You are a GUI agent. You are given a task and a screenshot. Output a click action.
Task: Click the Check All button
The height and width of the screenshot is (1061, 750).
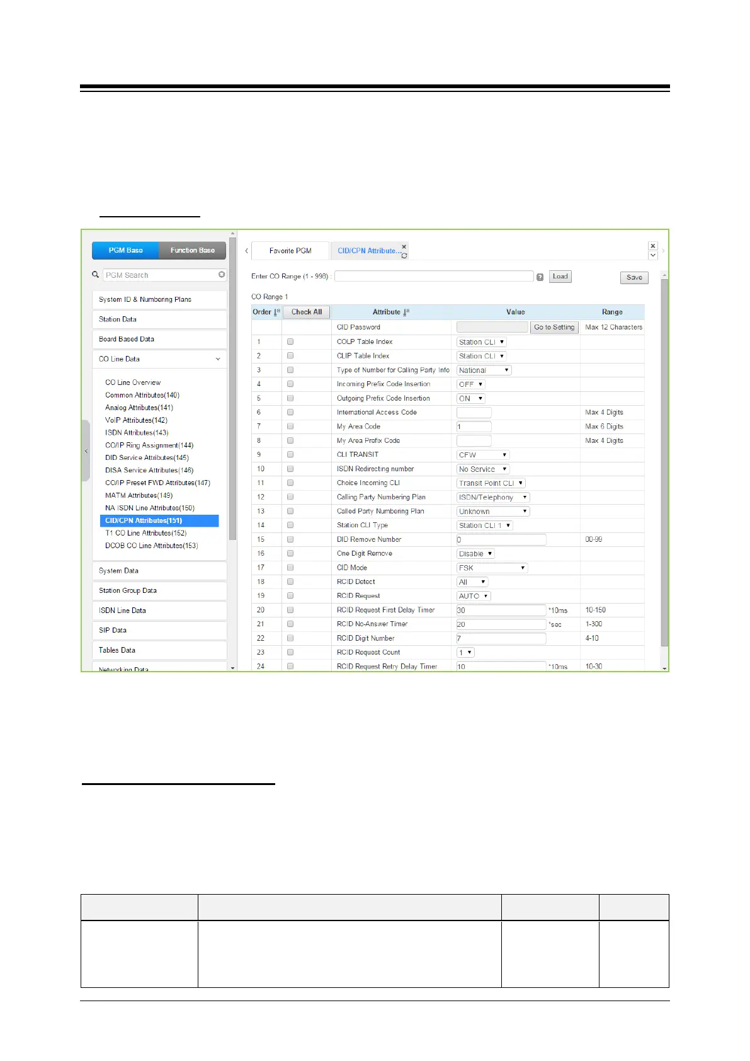pos(307,312)
